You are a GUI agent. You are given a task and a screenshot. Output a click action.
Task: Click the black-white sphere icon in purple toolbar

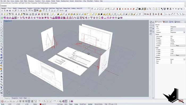tap(119, 18)
